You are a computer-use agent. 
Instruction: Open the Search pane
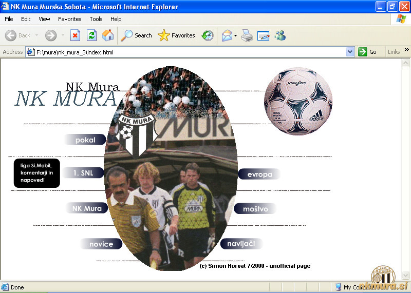137,35
